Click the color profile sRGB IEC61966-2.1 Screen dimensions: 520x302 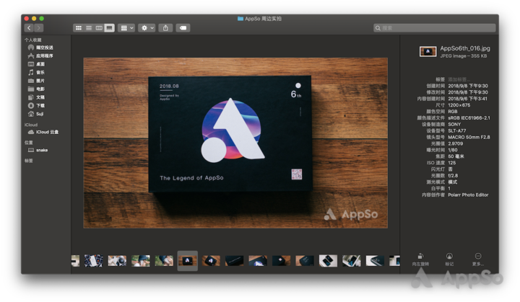[469, 118]
